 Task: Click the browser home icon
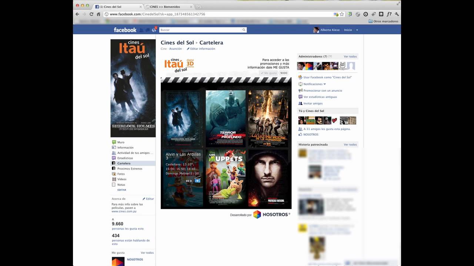[99, 14]
